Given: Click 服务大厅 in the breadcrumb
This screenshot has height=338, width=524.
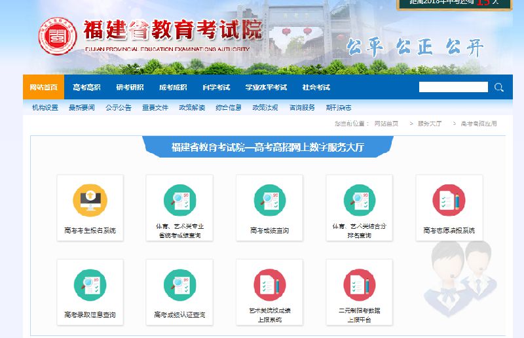Looking at the screenshot, I should click(x=430, y=124).
